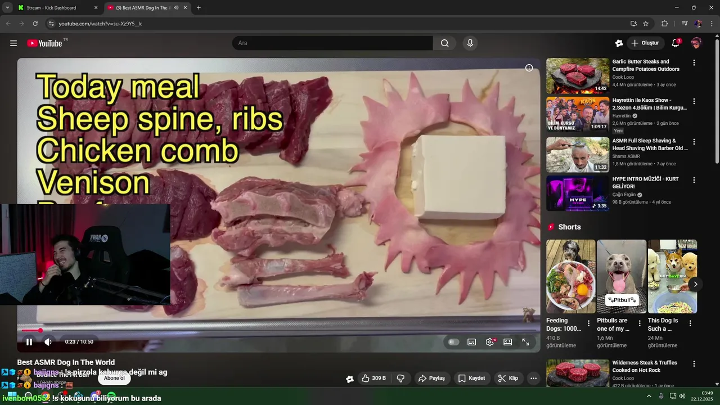Viewport: 720px width, 405px height.
Task: Show the video info card icon
Action: point(529,68)
